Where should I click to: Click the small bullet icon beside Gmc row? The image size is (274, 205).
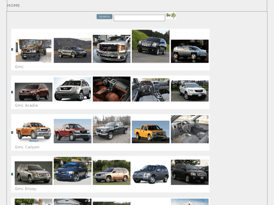point(12,49)
